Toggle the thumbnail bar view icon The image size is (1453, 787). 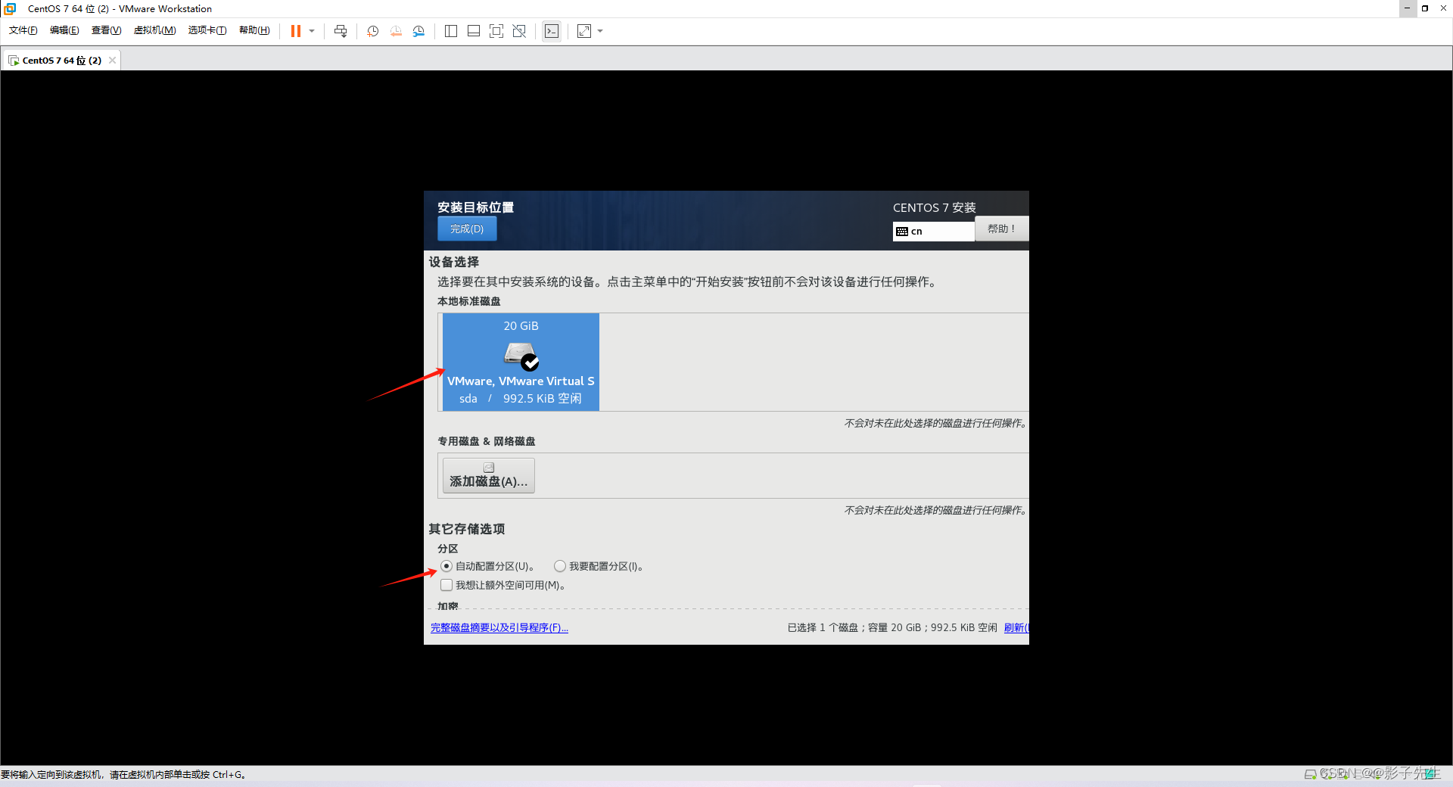[x=474, y=31]
